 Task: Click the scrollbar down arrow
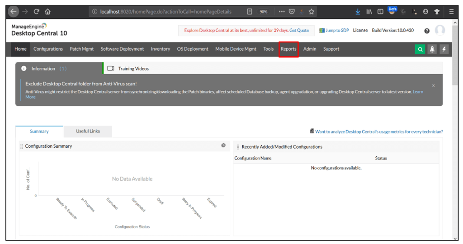pos(455,239)
